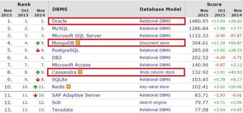The height and width of the screenshot is (113, 243).
Task: Open Relational DBMS link in Microsoft Access row
Action: tap(155, 65)
